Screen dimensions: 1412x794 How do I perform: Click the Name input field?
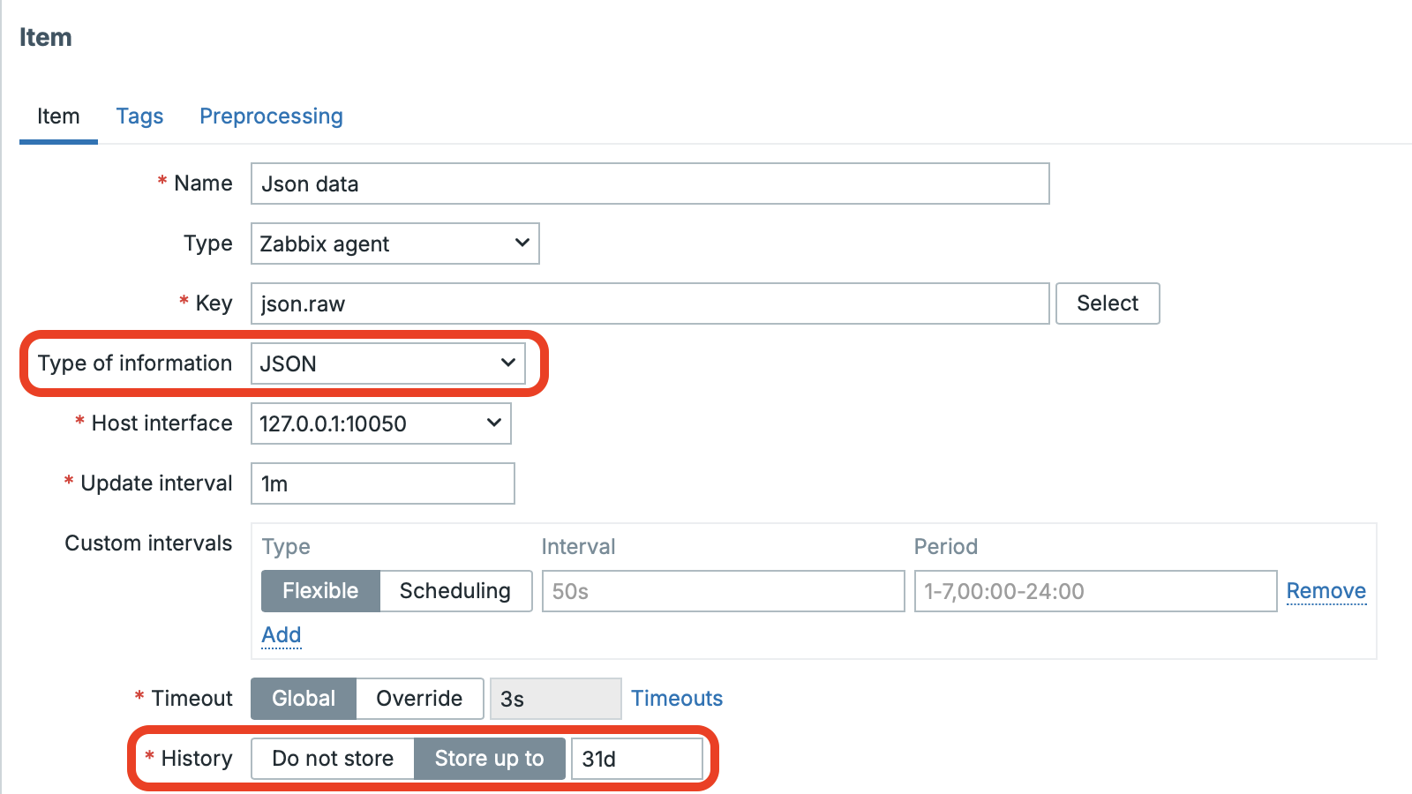point(650,184)
